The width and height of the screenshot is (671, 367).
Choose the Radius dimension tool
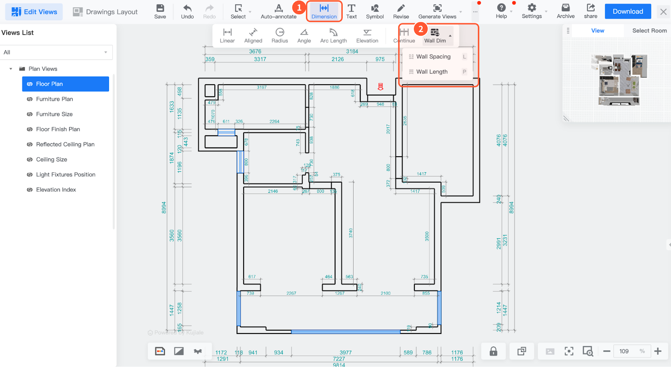click(279, 36)
